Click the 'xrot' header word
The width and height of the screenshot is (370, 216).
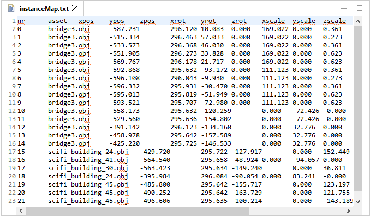coord(178,21)
